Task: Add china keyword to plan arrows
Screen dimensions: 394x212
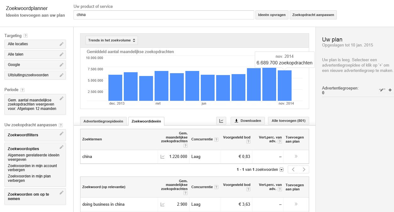Action: point(296,156)
